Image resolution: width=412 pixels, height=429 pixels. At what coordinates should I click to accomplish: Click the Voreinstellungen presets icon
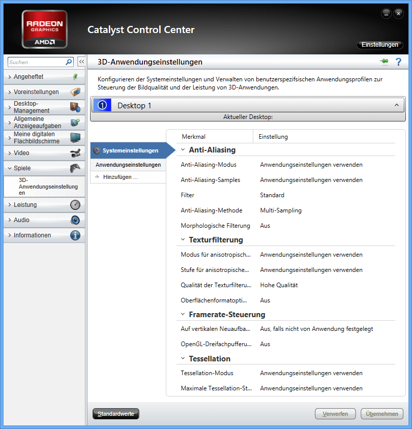75,92
